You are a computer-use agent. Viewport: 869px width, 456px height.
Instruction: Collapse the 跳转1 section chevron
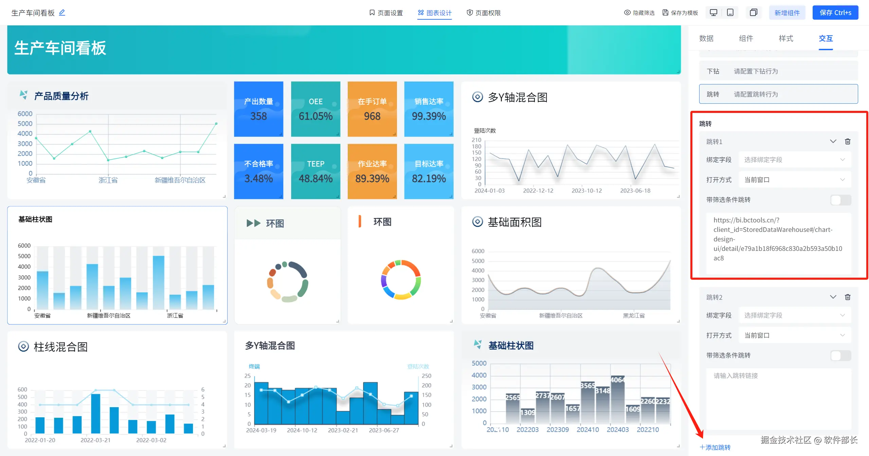coord(833,141)
